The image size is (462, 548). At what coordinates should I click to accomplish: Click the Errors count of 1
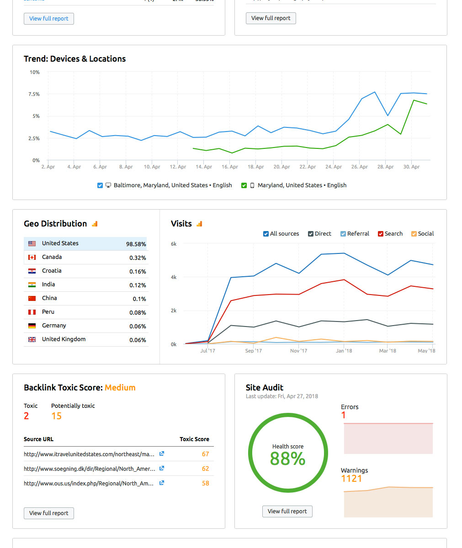(344, 416)
